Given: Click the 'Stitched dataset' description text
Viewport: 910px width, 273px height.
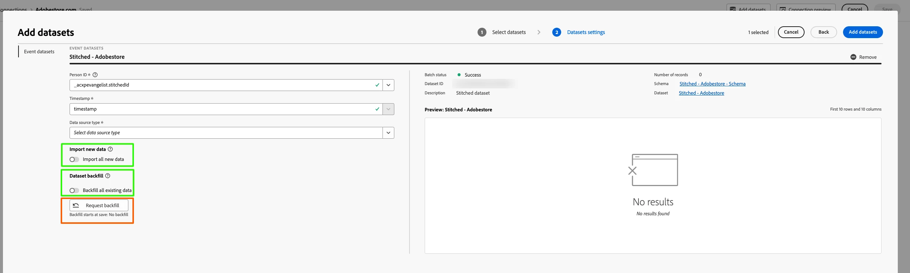Looking at the screenshot, I should [x=473, y=93].
